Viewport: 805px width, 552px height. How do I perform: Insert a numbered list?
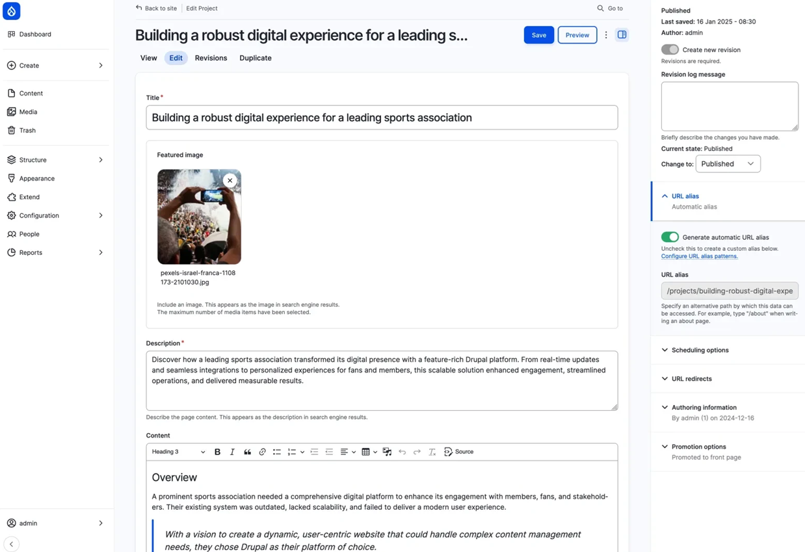coord(292,452)
